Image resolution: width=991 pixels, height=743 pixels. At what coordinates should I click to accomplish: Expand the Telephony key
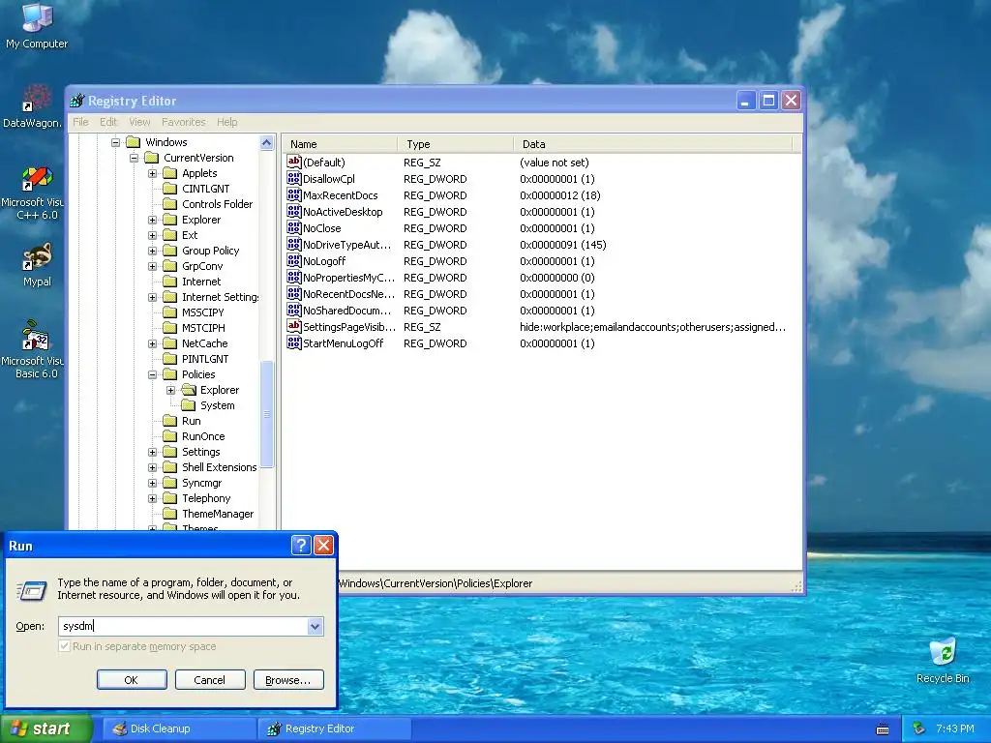(x=152, y=498)
